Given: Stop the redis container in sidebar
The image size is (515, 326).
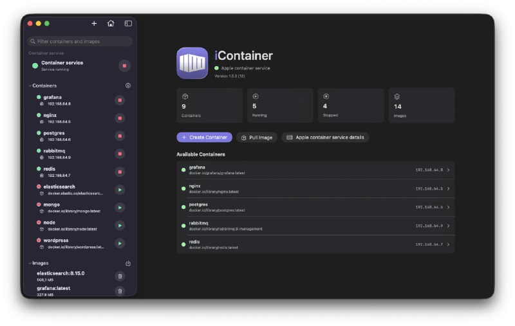Looking at the screenshot, I should [x=120, y=172].
